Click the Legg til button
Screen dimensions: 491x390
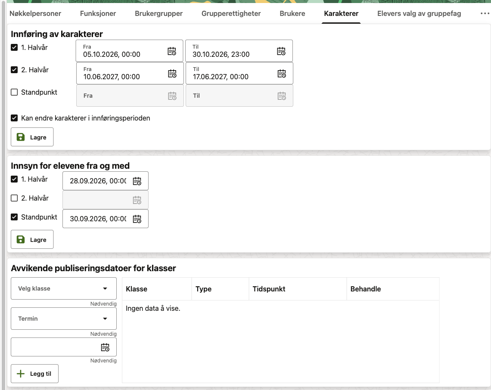click(x=35, y=373)
